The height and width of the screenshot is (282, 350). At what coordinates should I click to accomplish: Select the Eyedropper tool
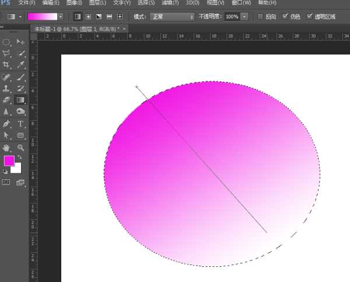[x=21, y=65]
